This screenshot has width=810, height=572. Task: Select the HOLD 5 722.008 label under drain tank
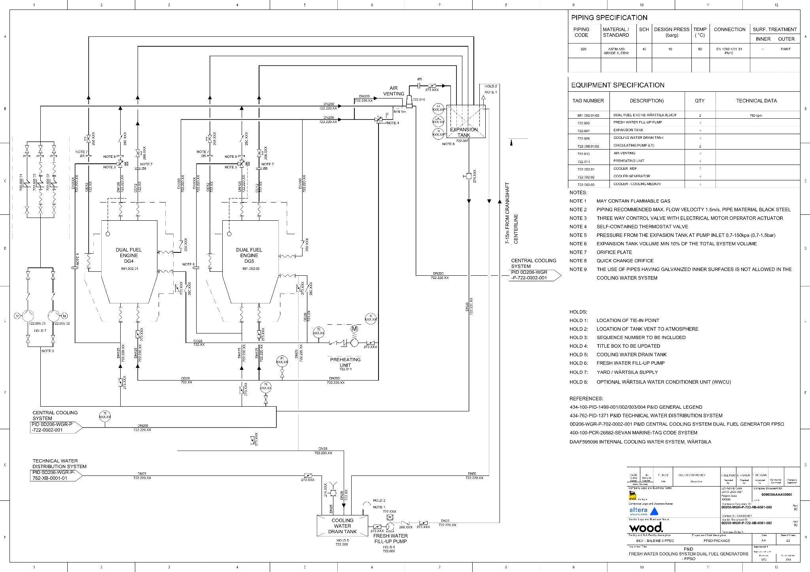pos(343,542)
